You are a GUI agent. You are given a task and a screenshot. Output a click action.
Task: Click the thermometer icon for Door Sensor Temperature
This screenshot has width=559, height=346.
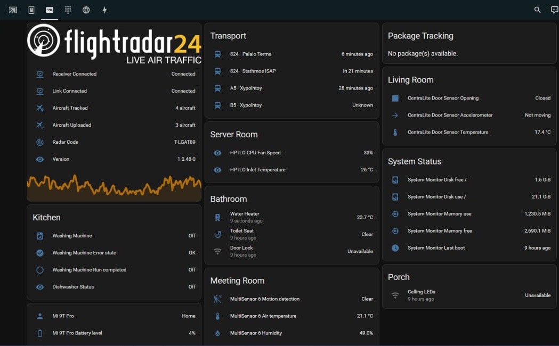click(395, 133)
